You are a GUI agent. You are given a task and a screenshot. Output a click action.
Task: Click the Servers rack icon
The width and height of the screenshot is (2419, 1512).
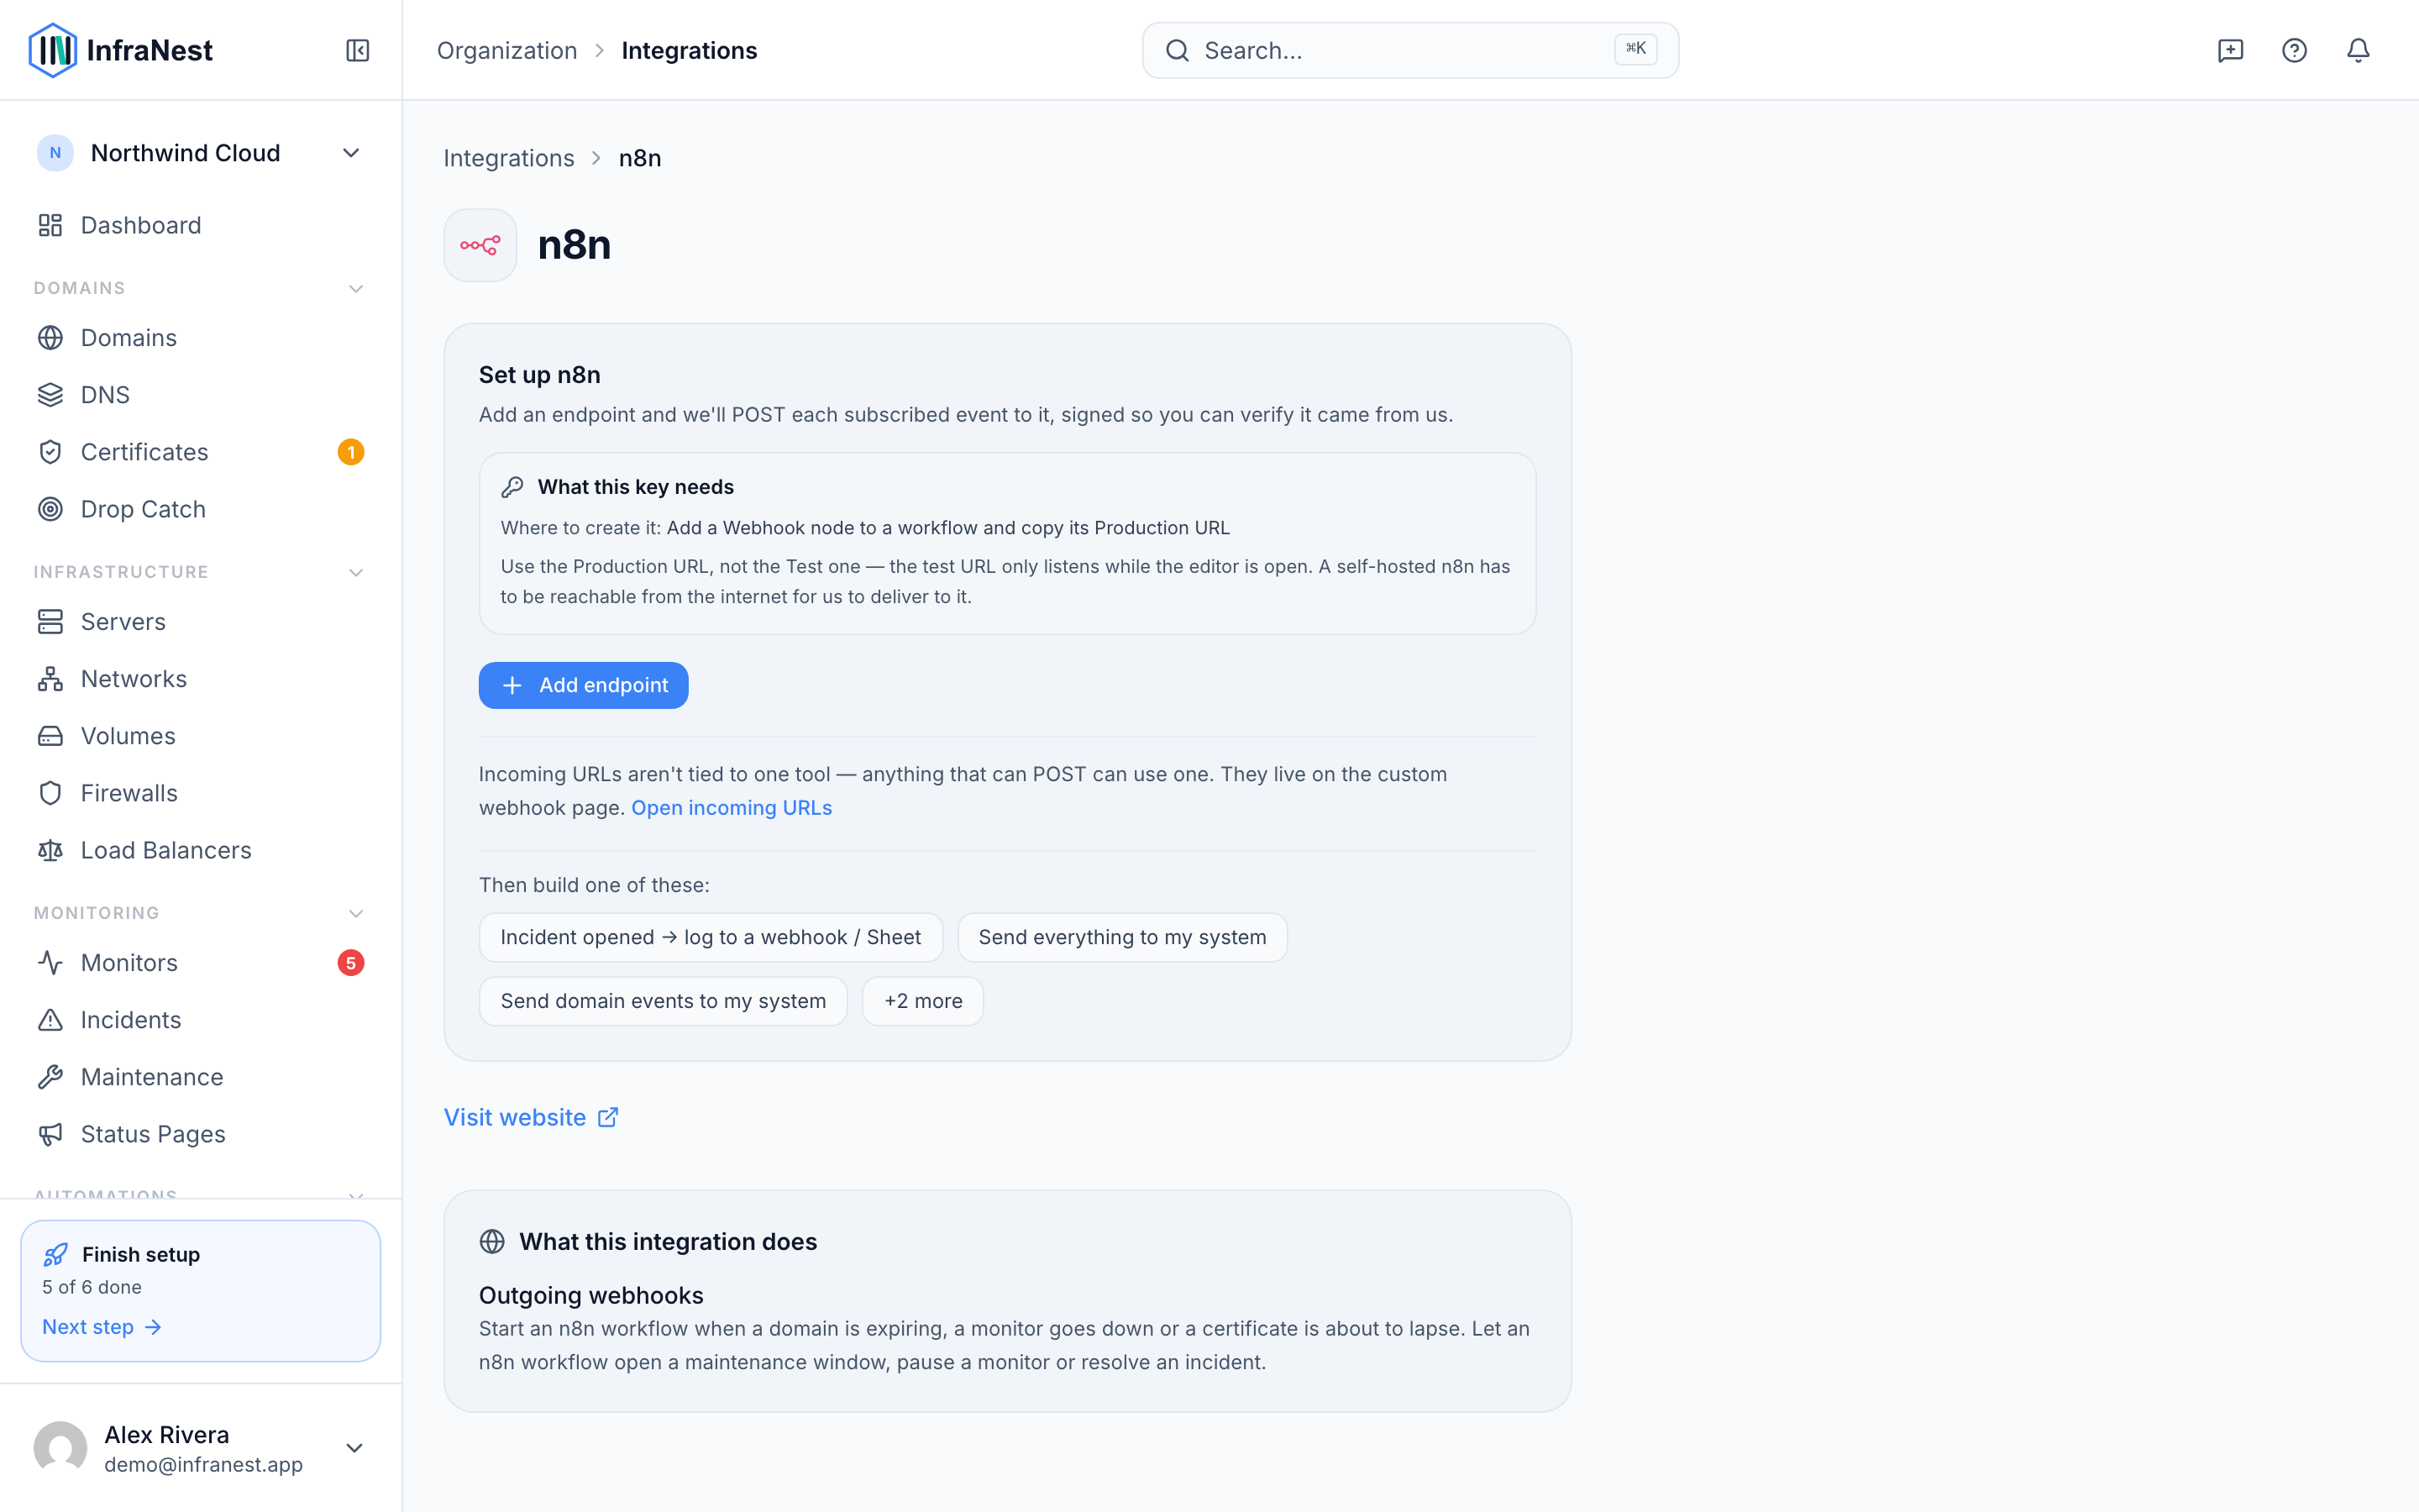tap(50, 622)
